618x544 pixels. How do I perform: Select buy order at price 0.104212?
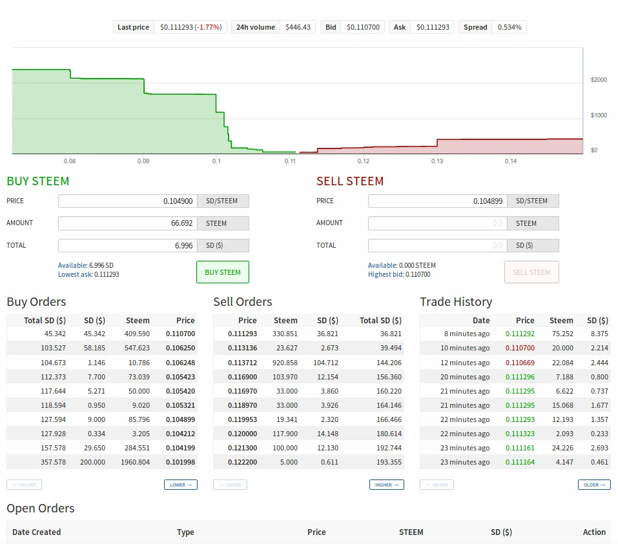tap(102, 433)
